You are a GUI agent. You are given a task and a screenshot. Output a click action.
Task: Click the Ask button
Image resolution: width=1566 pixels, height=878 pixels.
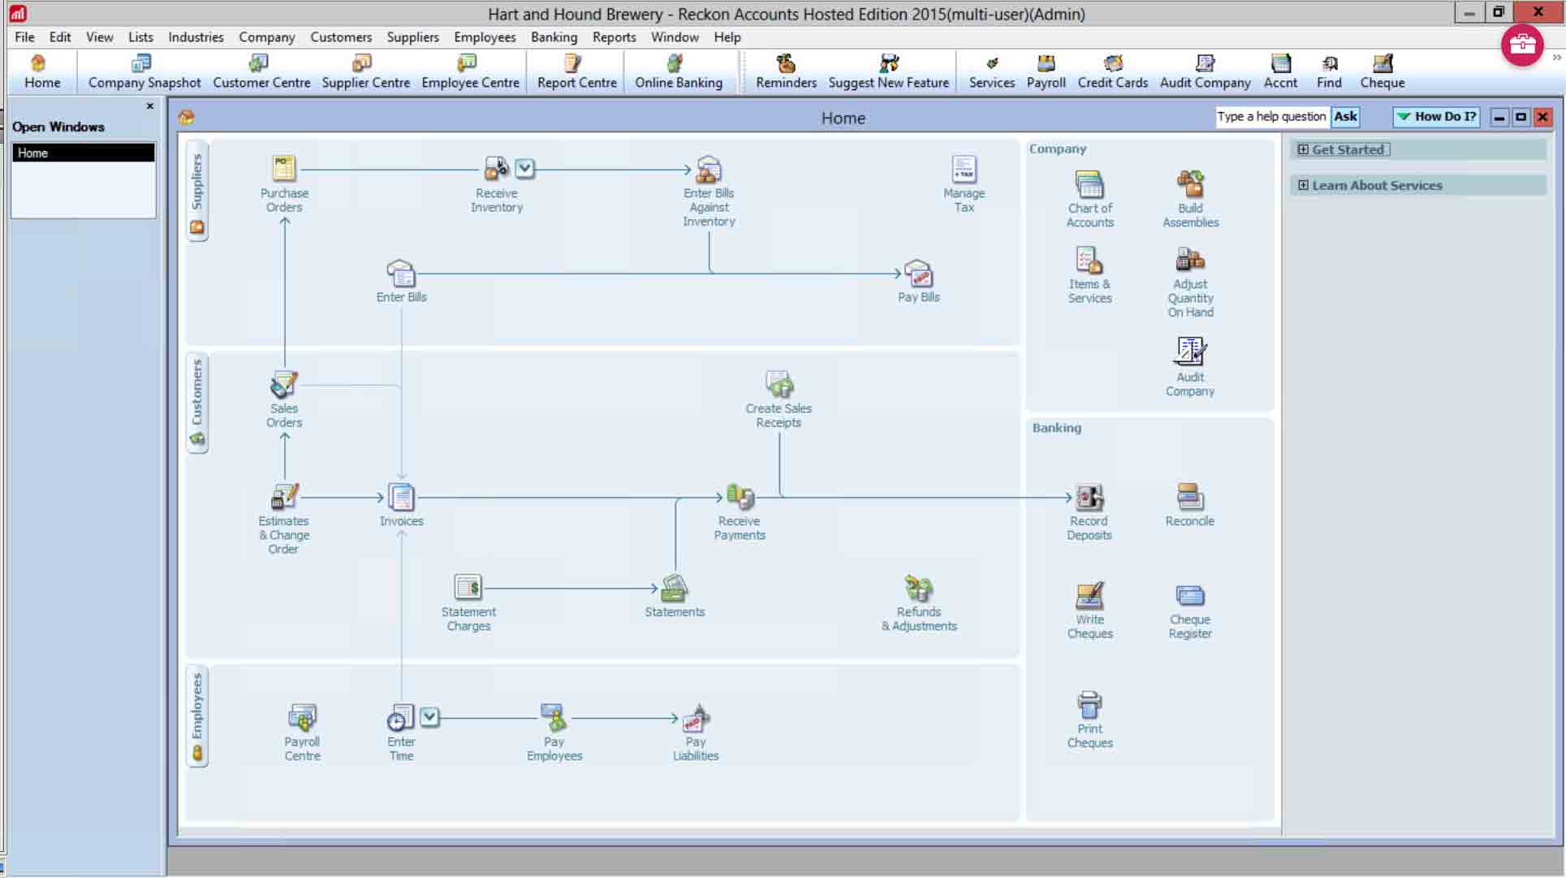pos(1345,117)
